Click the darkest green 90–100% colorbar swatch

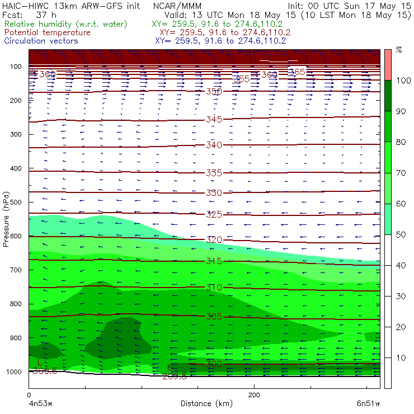[388, 96]
